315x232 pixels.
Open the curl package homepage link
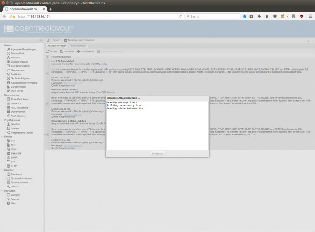[x=73, y=83]
